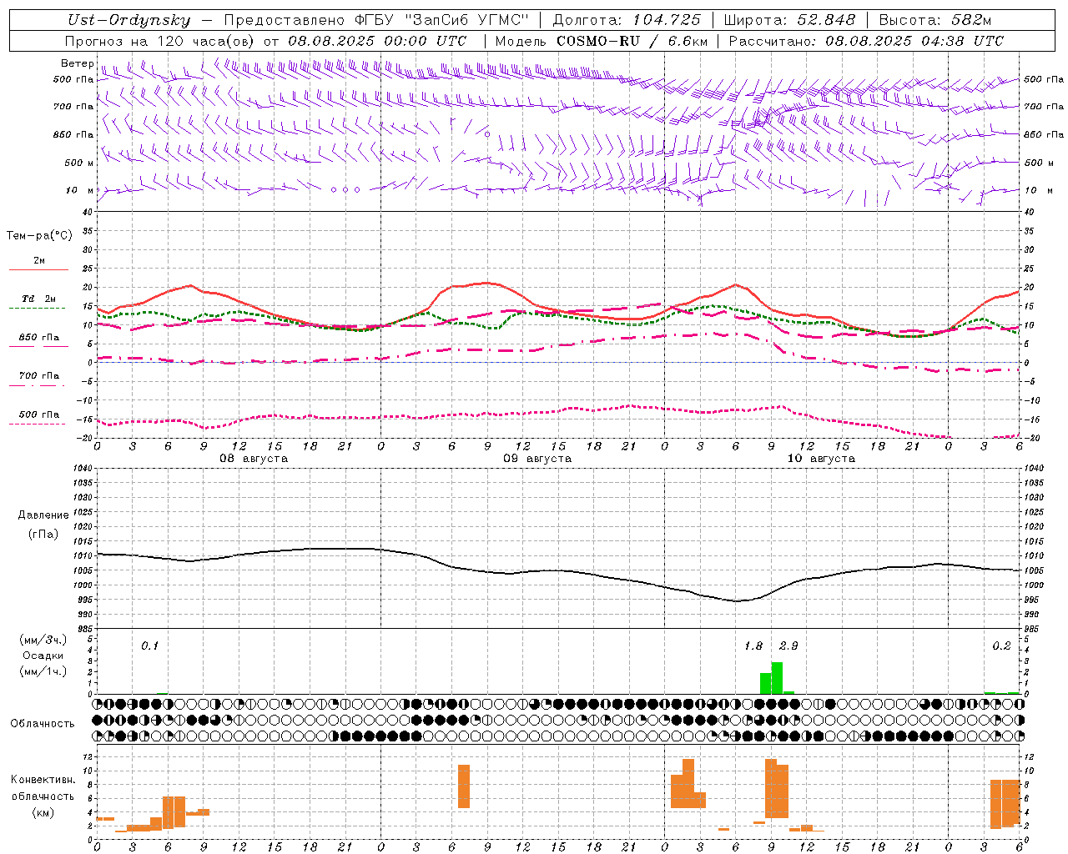Click the Высота: 582м value
Image resolution: width=1068 pixels, height=854 pixels.
tap(935, 20)
